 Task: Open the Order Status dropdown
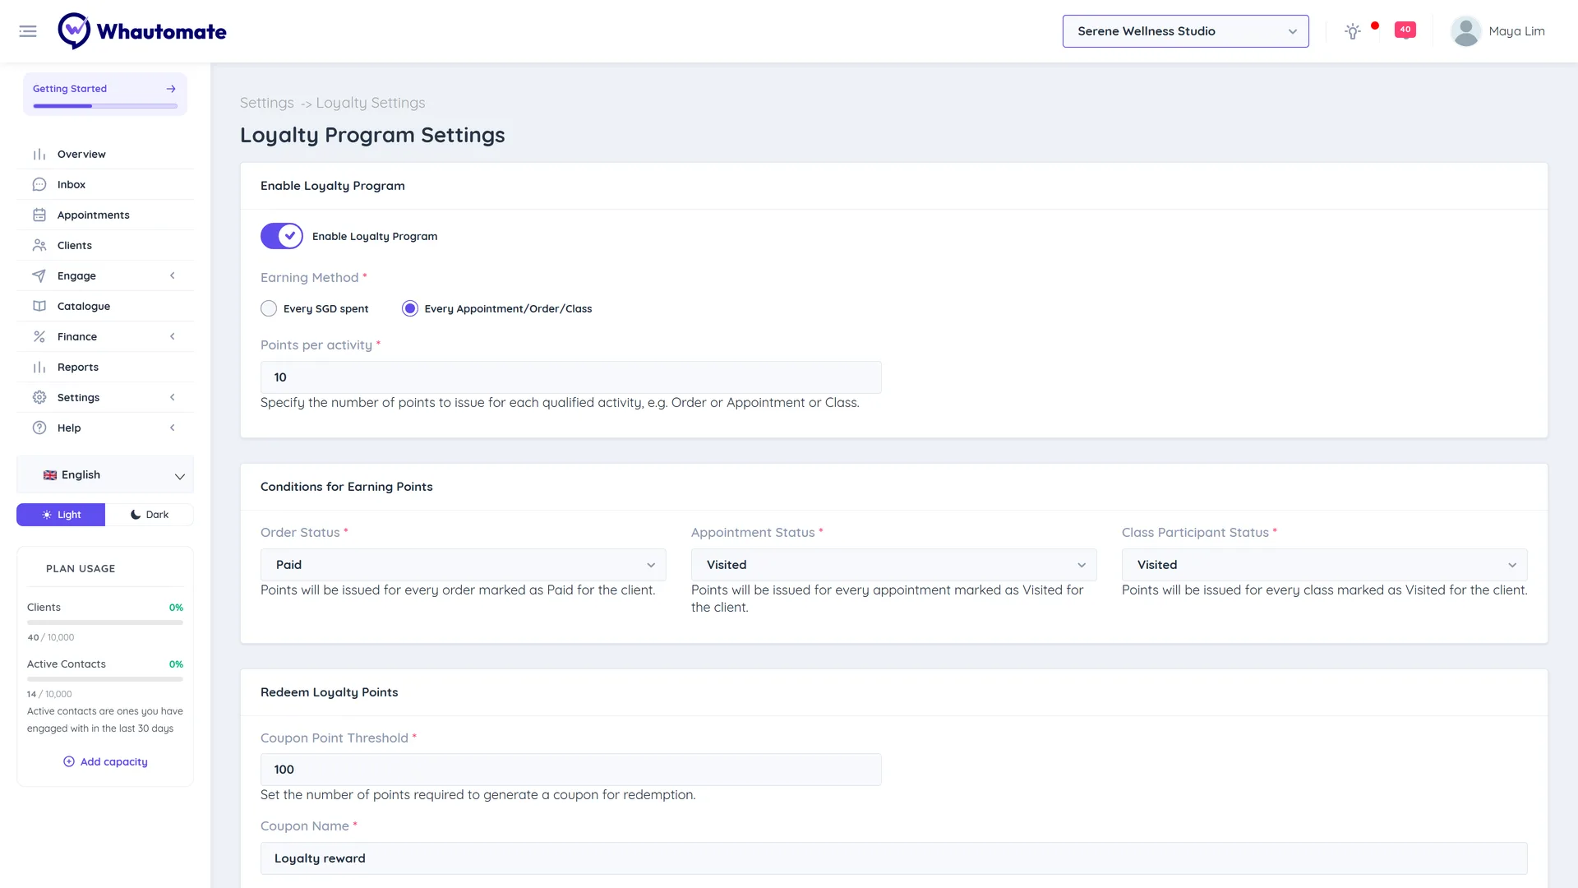(464, 565)
